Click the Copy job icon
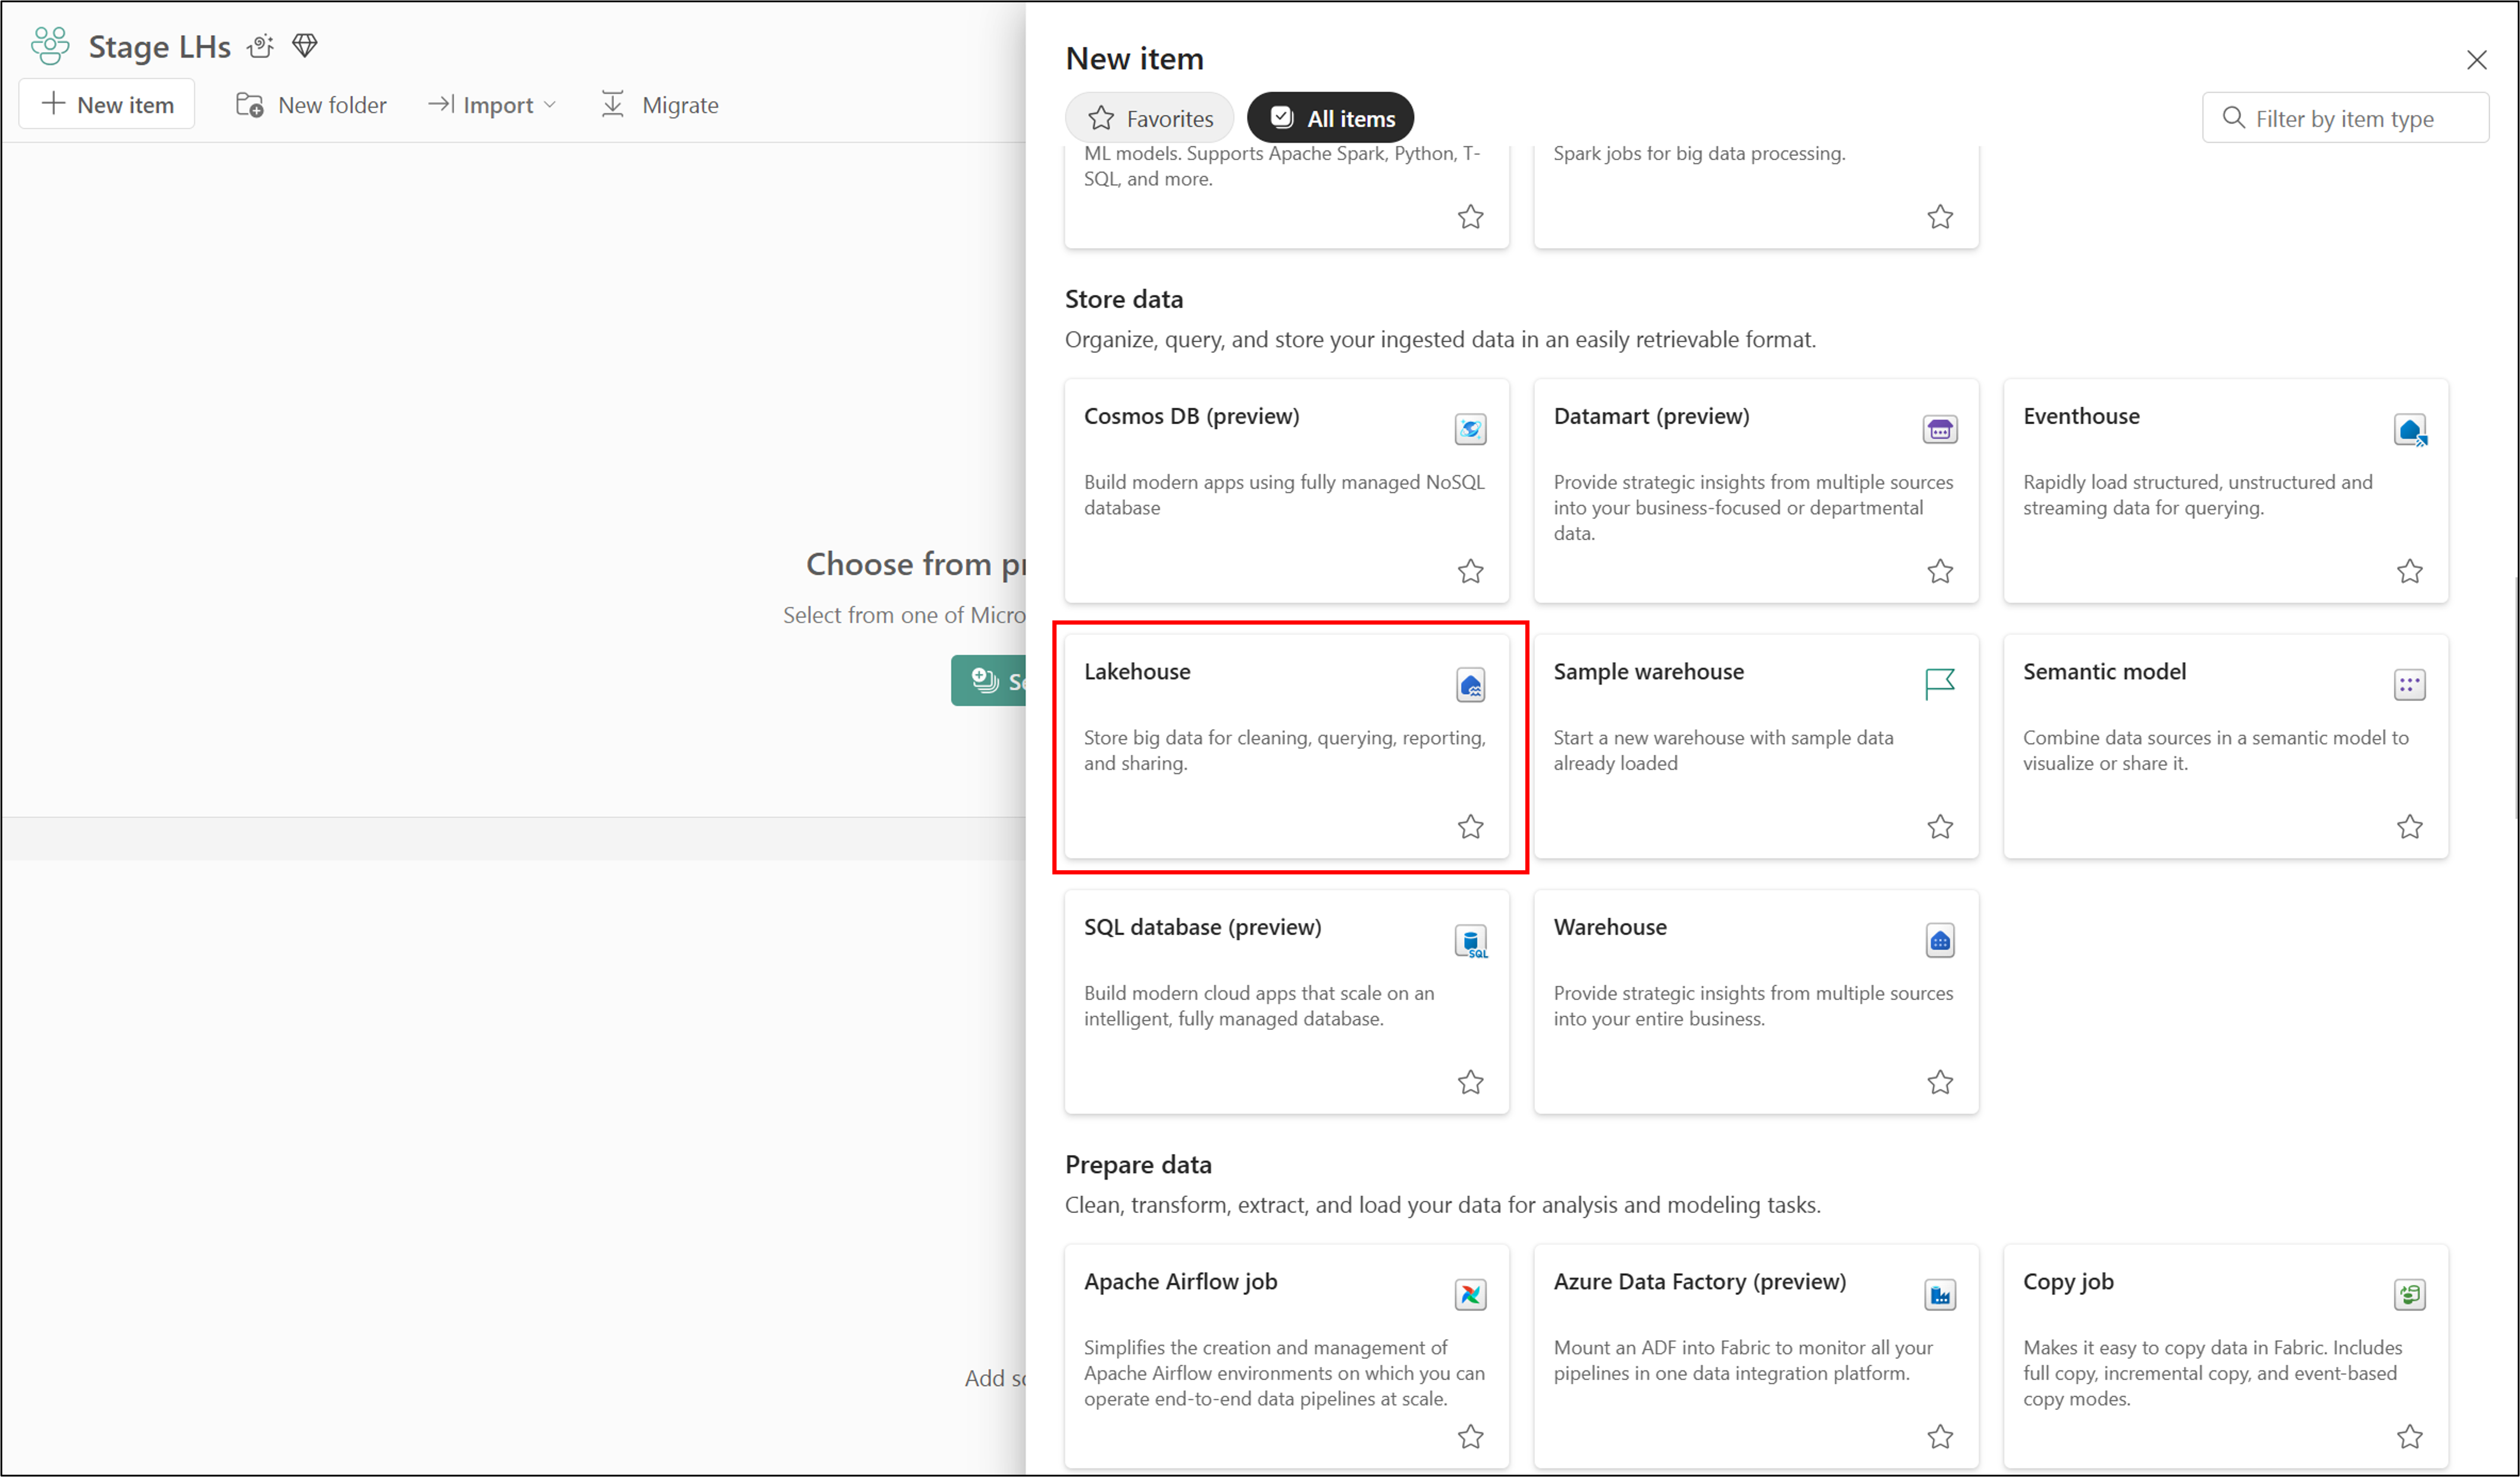 (2409, 1294)
